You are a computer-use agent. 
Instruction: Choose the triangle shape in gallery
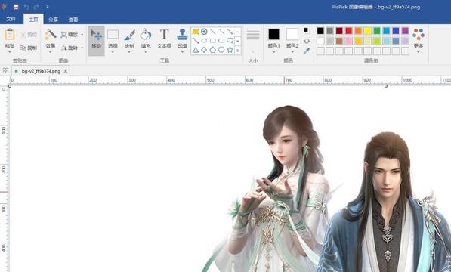[196, 50]
